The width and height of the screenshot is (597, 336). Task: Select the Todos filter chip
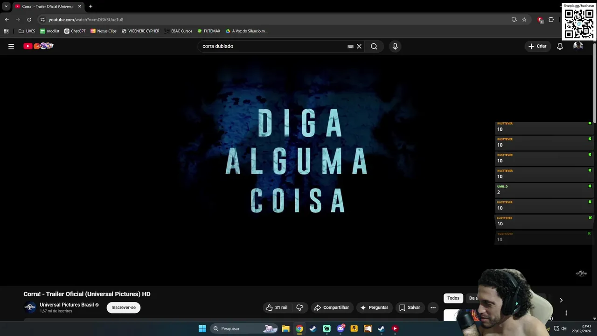453,298
